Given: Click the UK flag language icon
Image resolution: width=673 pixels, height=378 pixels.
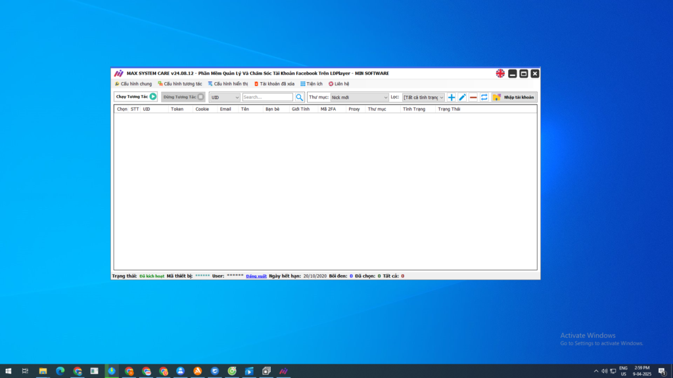Looking at the screenshot, I should [501, 73].
